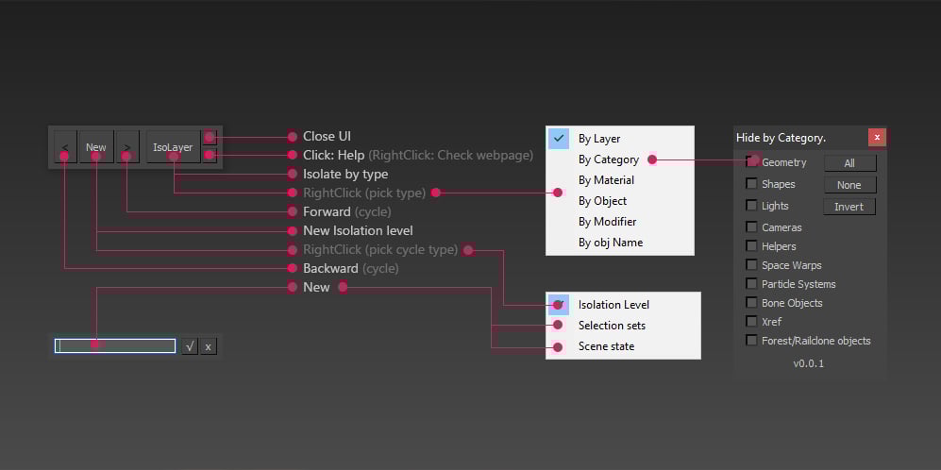
Task: Click the small Close UI button beside IsoLayer
Action: coord(210,138)
